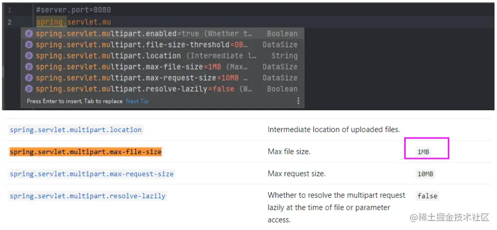The image size is (497, 230).
Task: Click the 1MB default value in the table
Action: click(x=423, y=152)
